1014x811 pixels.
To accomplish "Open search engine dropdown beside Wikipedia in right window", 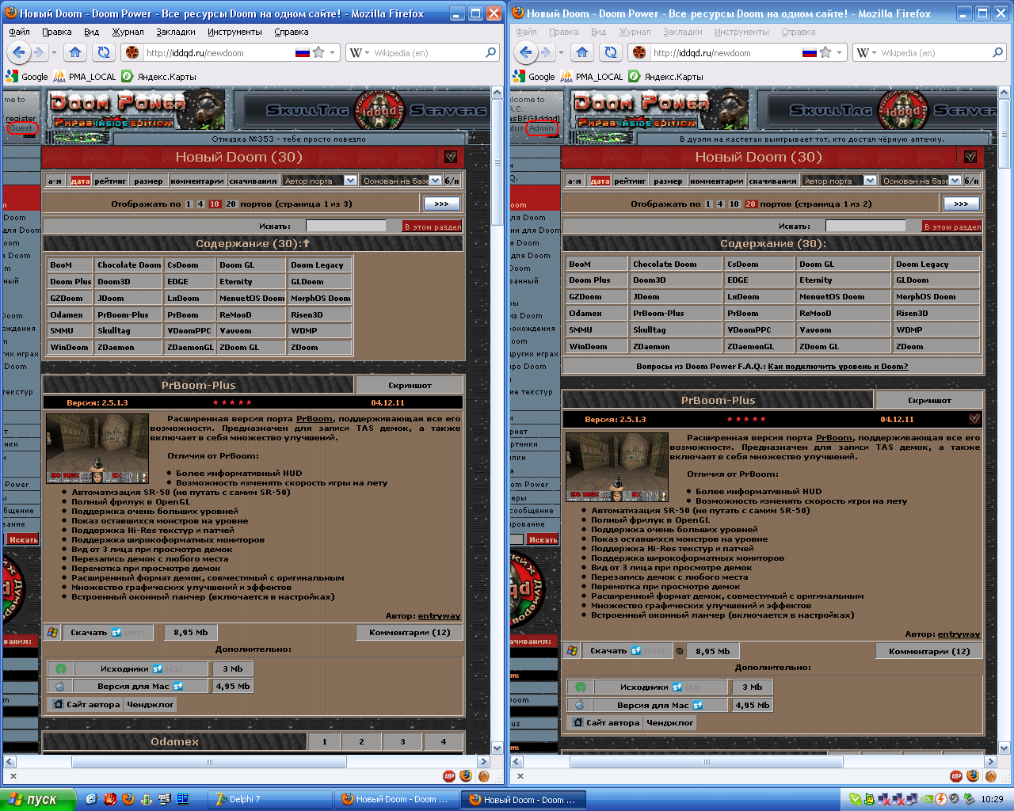I will click(x=867, y=52).
